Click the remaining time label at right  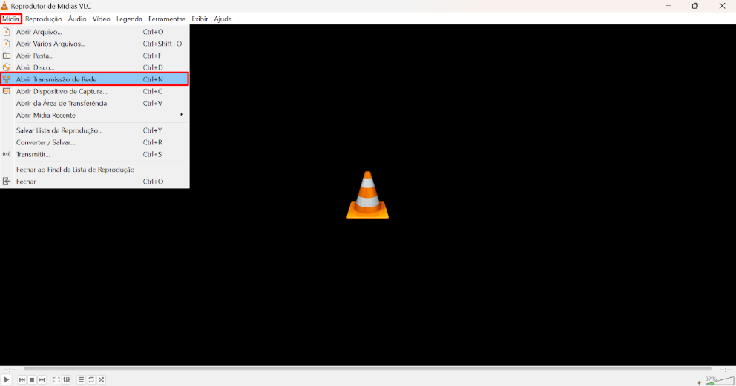[x=725, y=370]
